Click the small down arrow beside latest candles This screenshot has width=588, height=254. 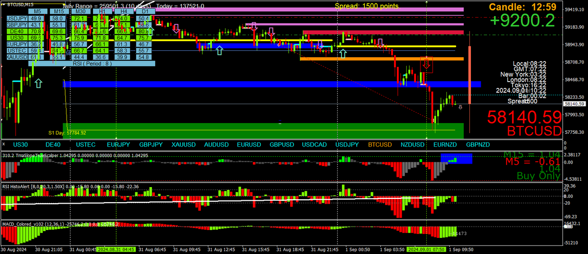click(460, 107)
